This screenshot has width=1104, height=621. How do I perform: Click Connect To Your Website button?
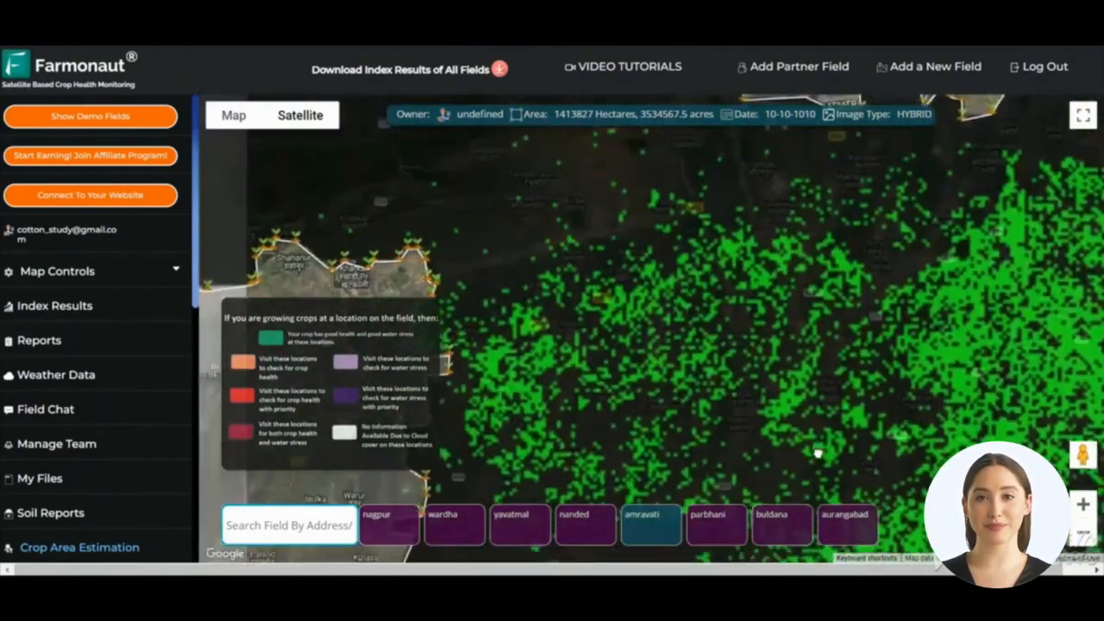(x=91, y=195)
